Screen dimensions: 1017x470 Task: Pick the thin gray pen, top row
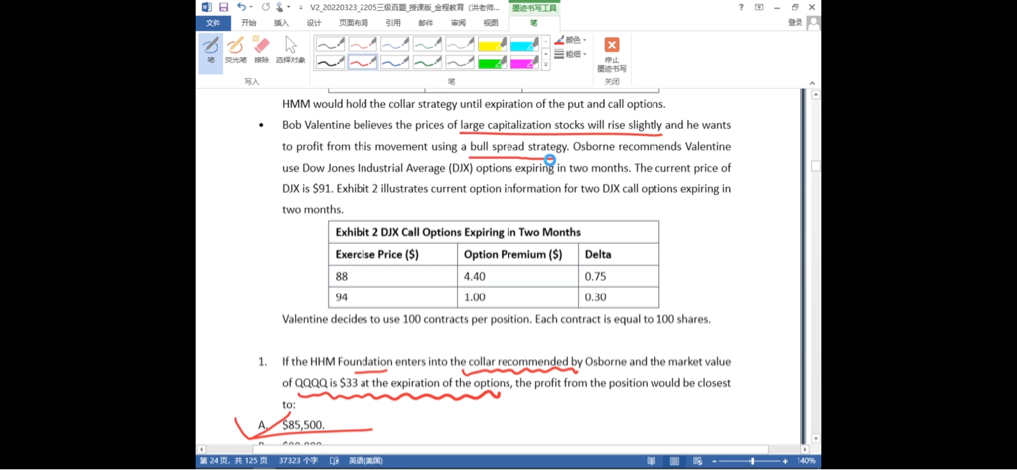461,44
